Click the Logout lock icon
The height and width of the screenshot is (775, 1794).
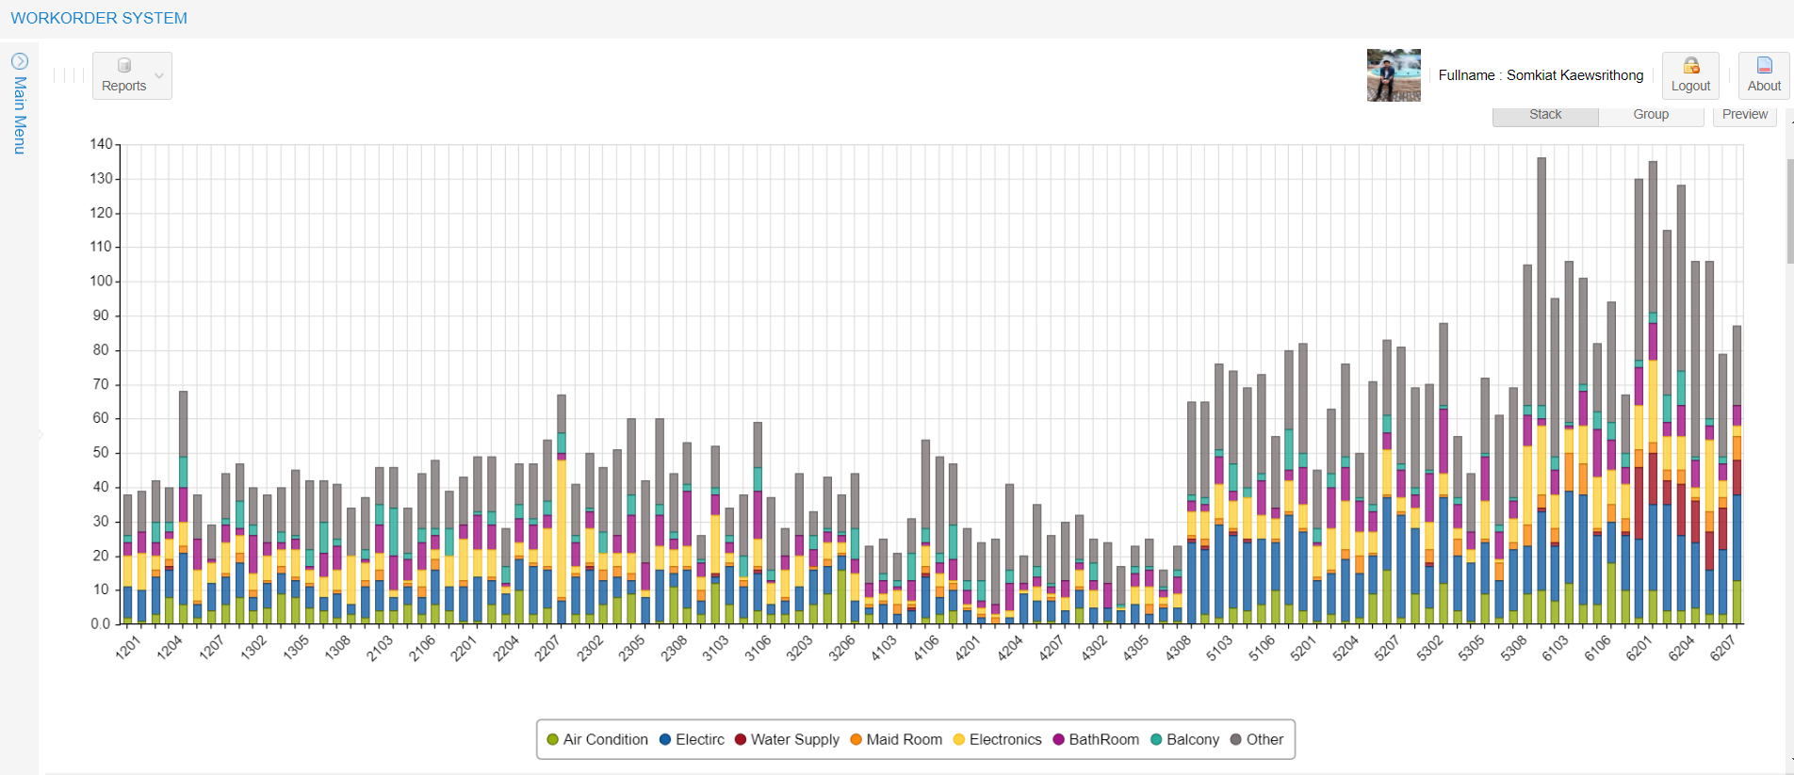(x=1690, y=66)
